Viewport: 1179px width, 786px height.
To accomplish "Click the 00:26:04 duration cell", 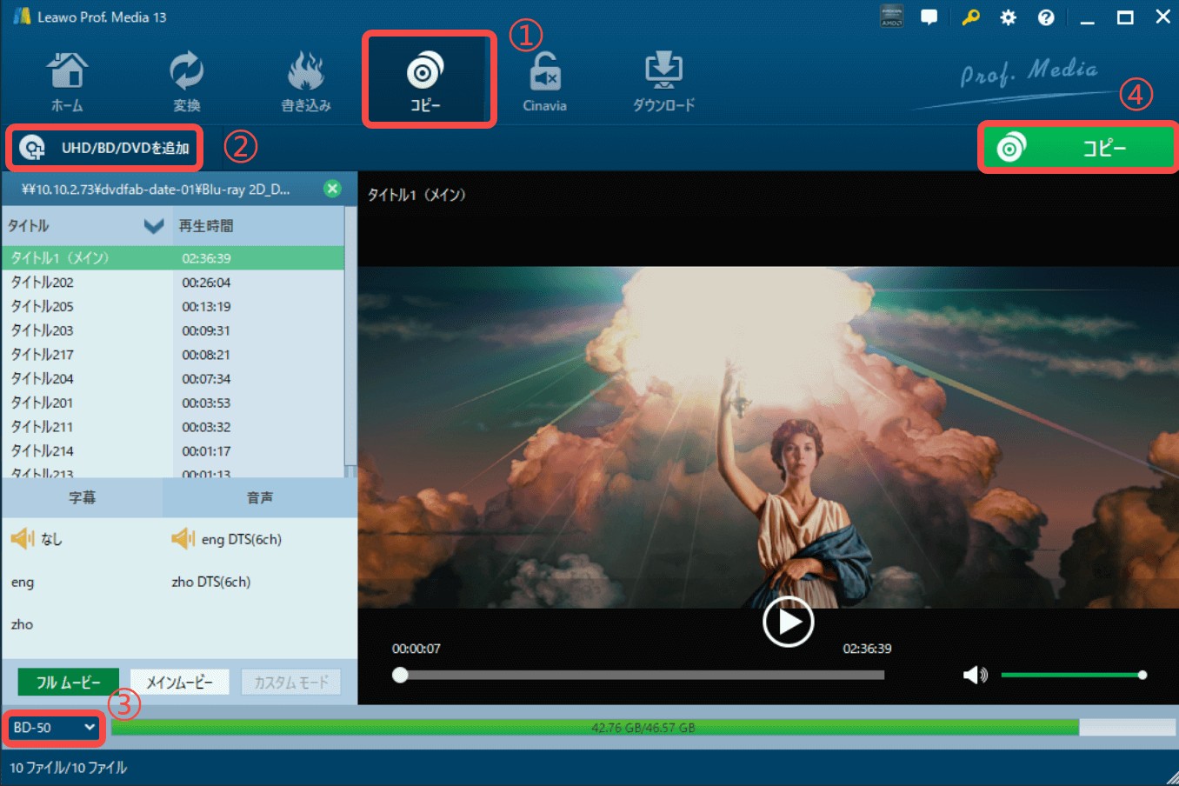I will 206,283.
